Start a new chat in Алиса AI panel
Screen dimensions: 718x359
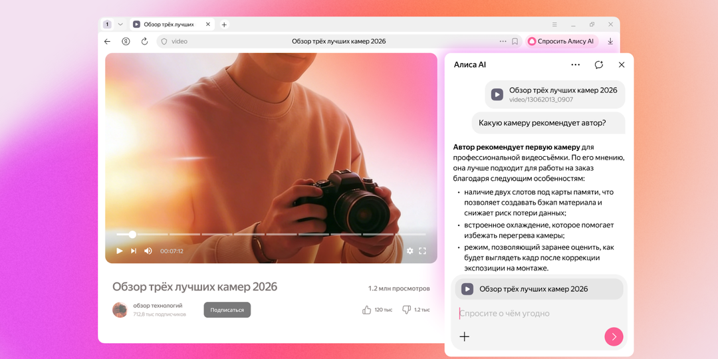coord(599,65)
